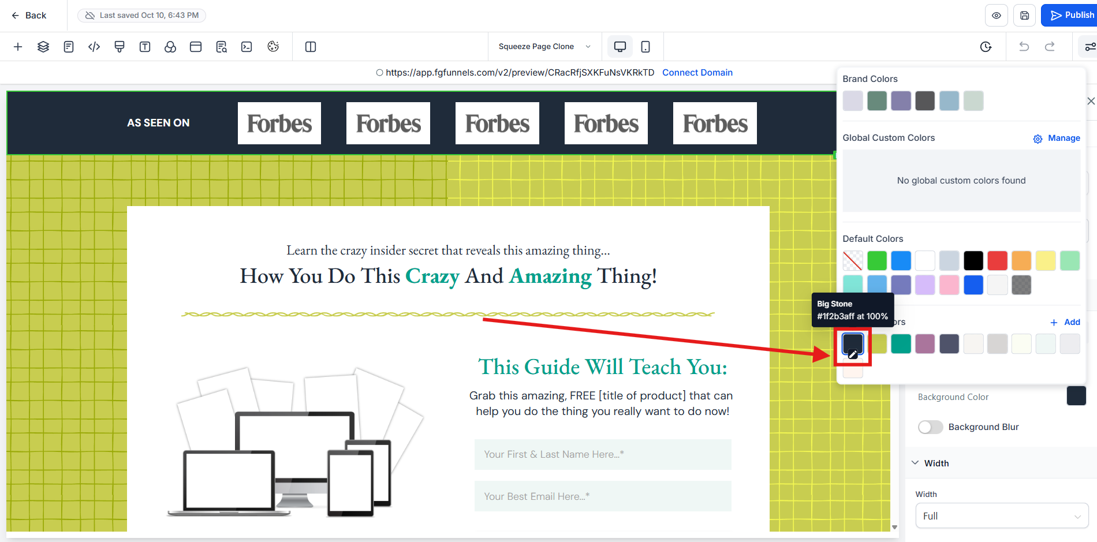
Task: Click the Publish button
Action: (x=1070, y=16)
